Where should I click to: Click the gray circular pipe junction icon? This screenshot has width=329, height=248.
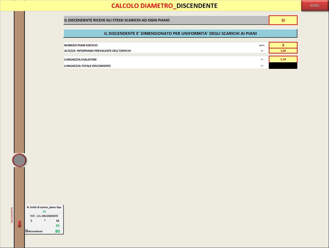click(x=19, y=160)
